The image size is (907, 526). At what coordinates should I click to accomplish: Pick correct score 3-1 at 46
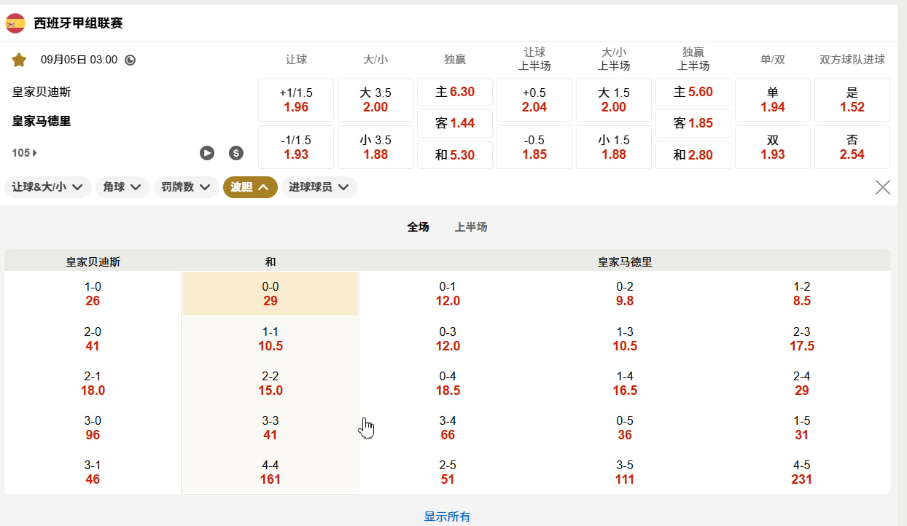[93, 472]
